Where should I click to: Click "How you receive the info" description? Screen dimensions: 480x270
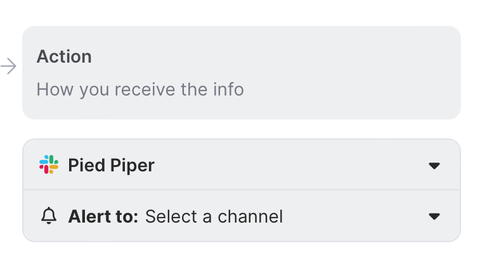140,89
